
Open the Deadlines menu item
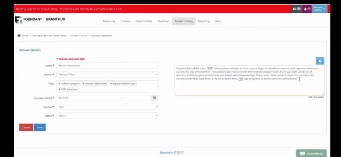point(163,21)
